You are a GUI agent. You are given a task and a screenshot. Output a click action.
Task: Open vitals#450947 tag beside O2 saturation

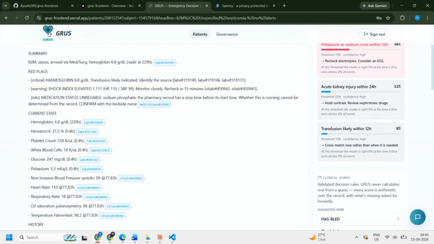tap(118, 206)
